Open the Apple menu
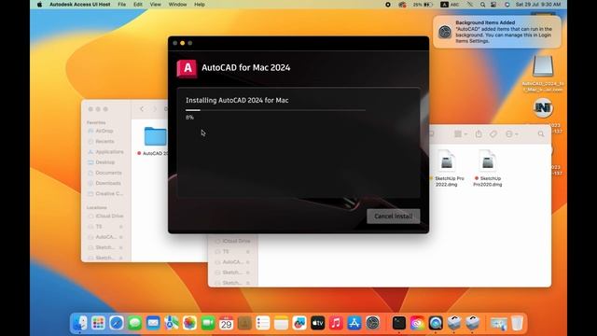The width and height of the screenshot is (597, 336). click(x=39, y=5)
